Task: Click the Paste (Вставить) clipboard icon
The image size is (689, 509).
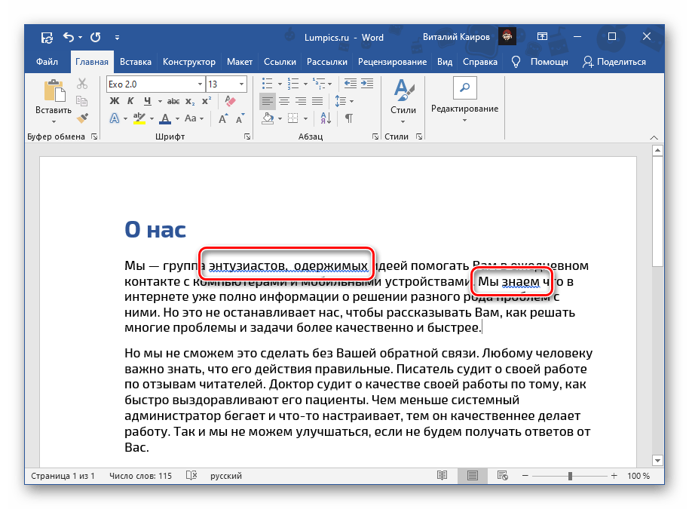Action: [x=54, y=91]
